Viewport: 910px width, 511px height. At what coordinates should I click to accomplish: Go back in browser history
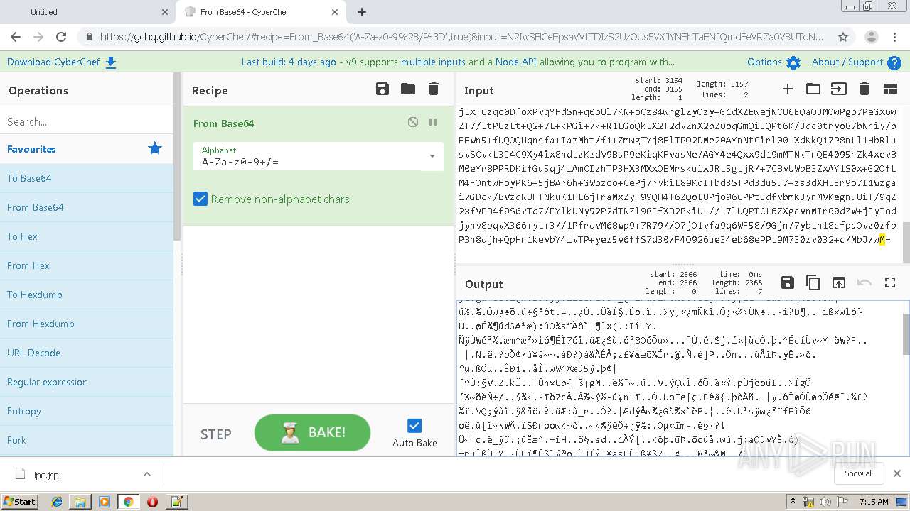(x=16, y=37)
